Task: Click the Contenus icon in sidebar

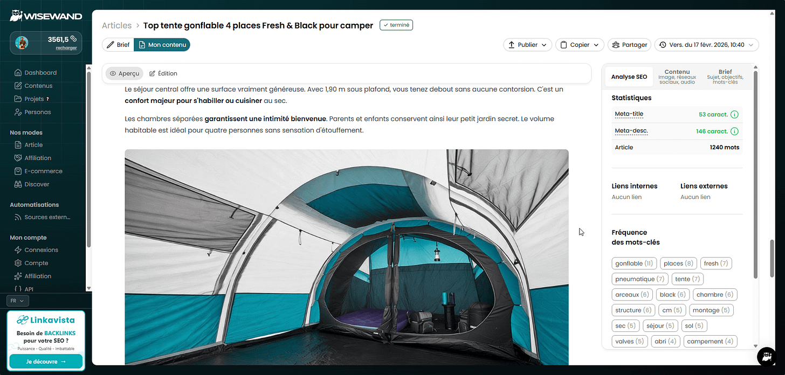Action: pyautogui.click(x=19, y=86)
